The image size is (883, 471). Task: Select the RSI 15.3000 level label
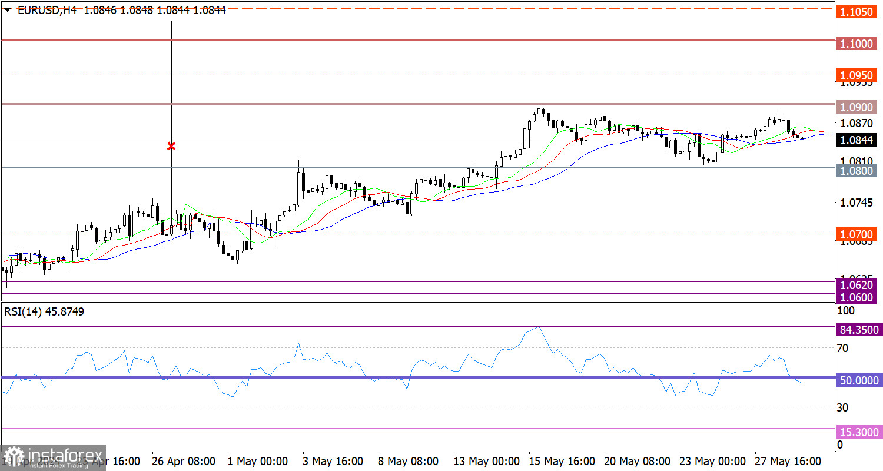pyautogui.click(x=859, y=432)
